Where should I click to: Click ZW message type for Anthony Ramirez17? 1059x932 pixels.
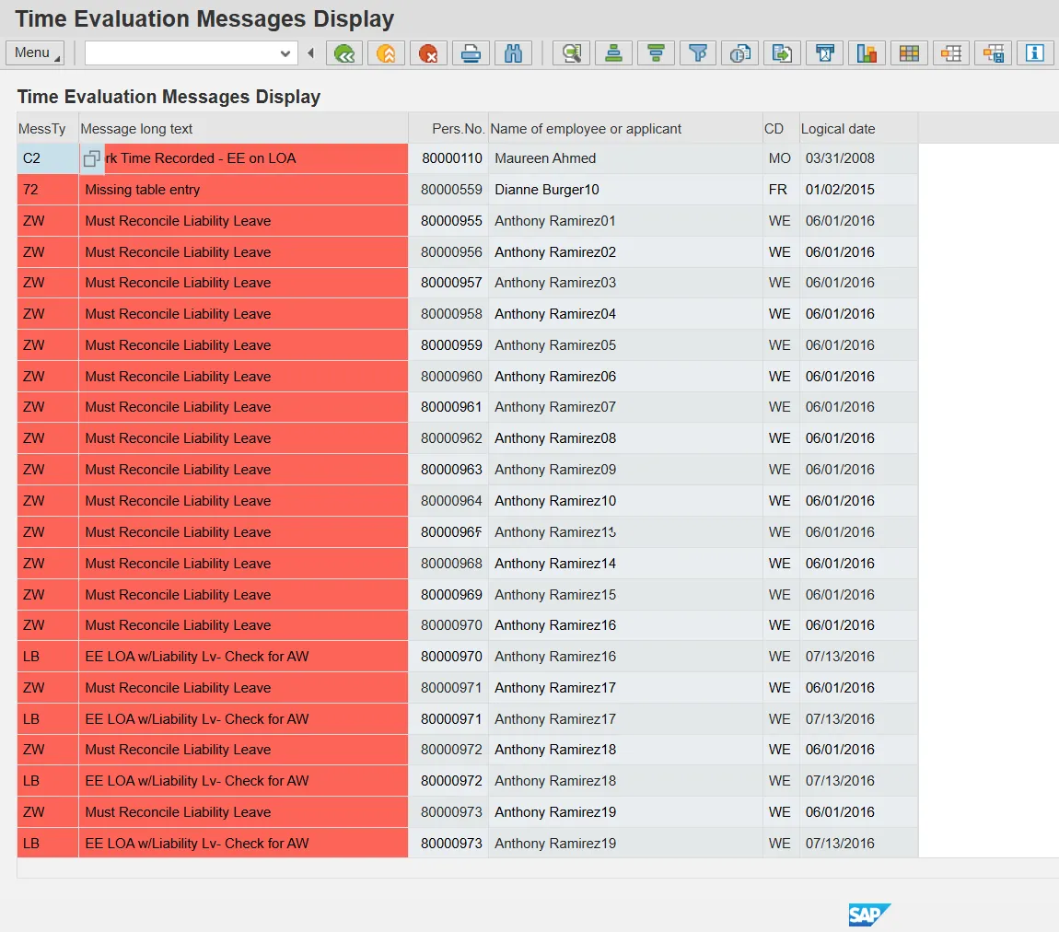tap(48, 688)
